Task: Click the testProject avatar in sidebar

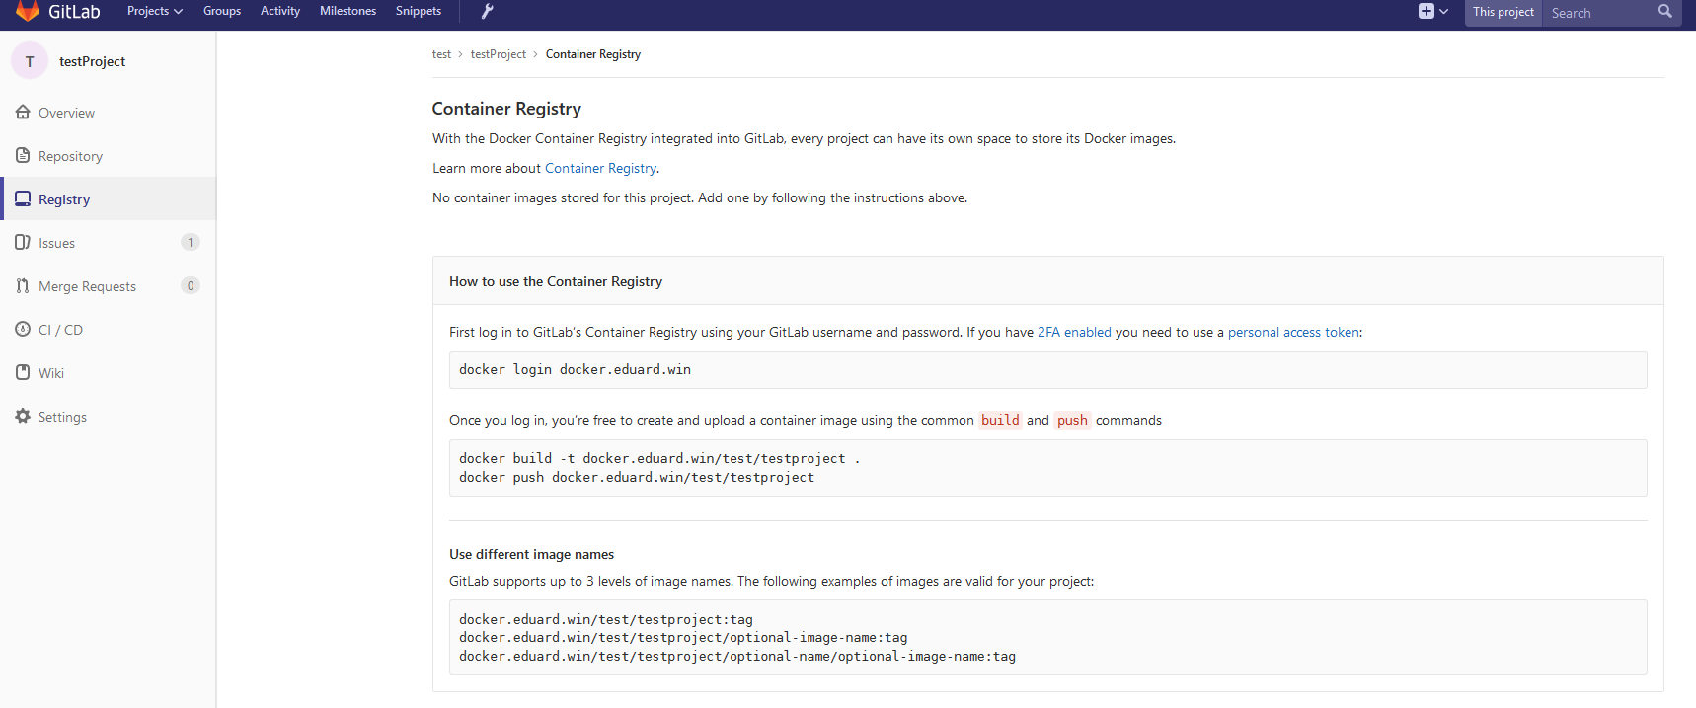Action: click(x=30, y=61)
